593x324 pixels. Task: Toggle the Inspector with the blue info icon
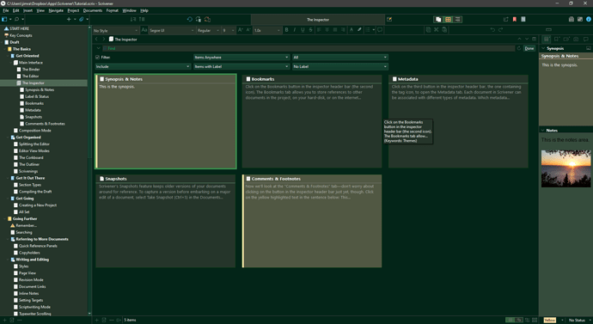click(589, 19)
